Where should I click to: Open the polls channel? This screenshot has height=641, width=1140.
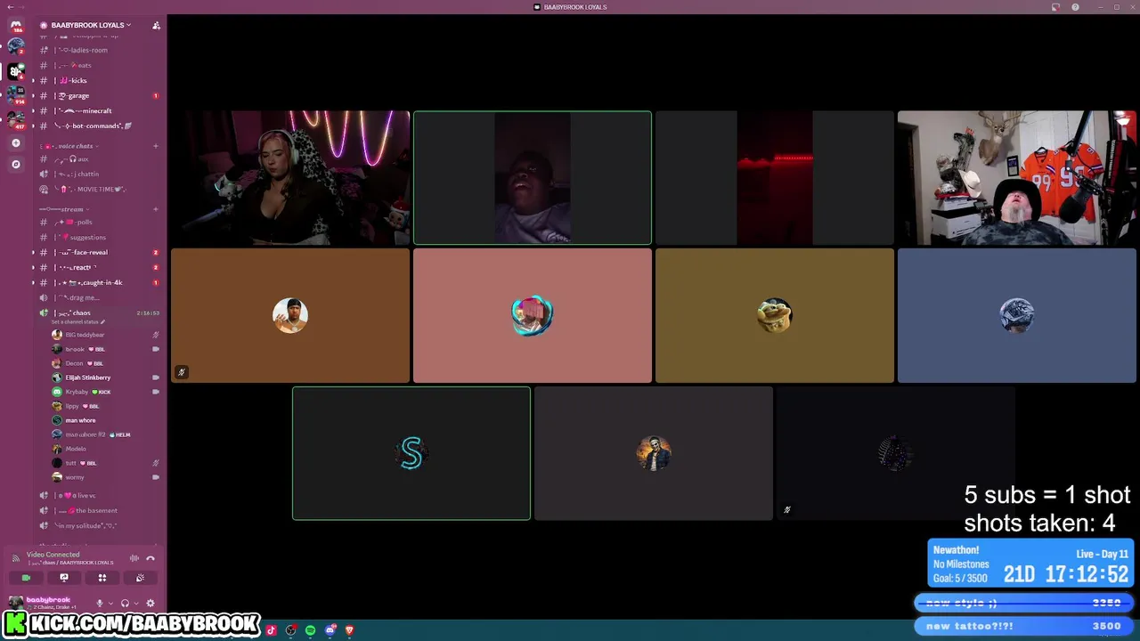pyautogui.click(x=100, y=222)
